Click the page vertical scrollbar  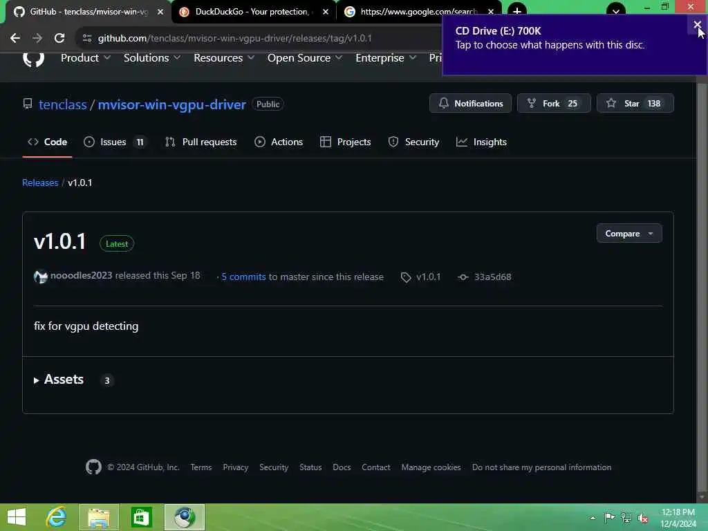coord(701,289)
